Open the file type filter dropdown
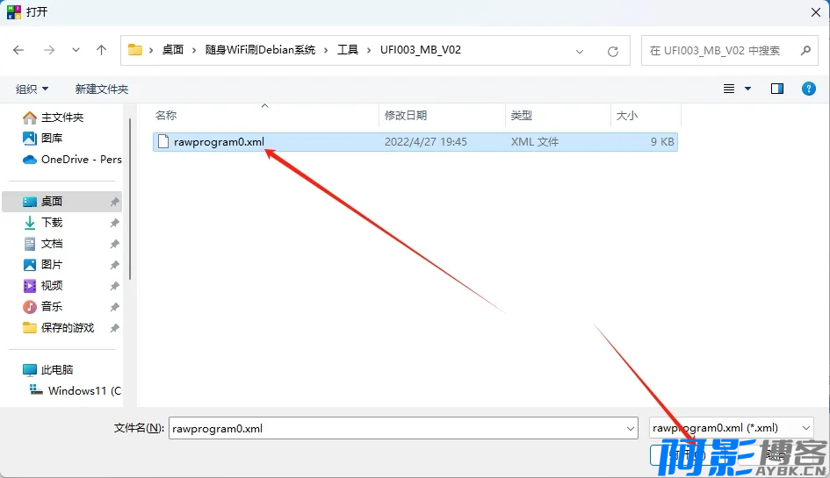 [731, 428]
